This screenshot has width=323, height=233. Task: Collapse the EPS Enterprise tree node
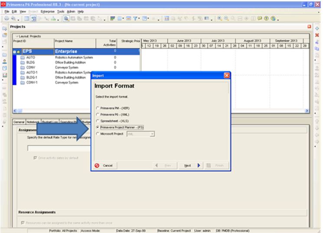(15, 51)
